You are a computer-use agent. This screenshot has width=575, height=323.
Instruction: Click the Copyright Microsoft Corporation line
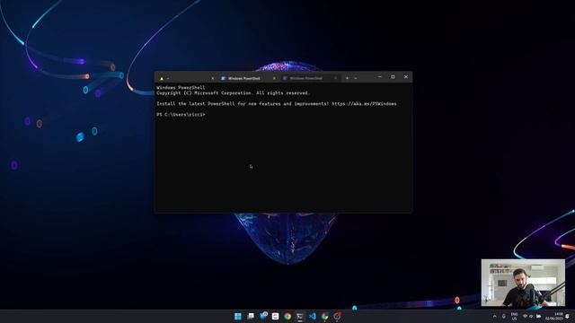pos(233,93)
